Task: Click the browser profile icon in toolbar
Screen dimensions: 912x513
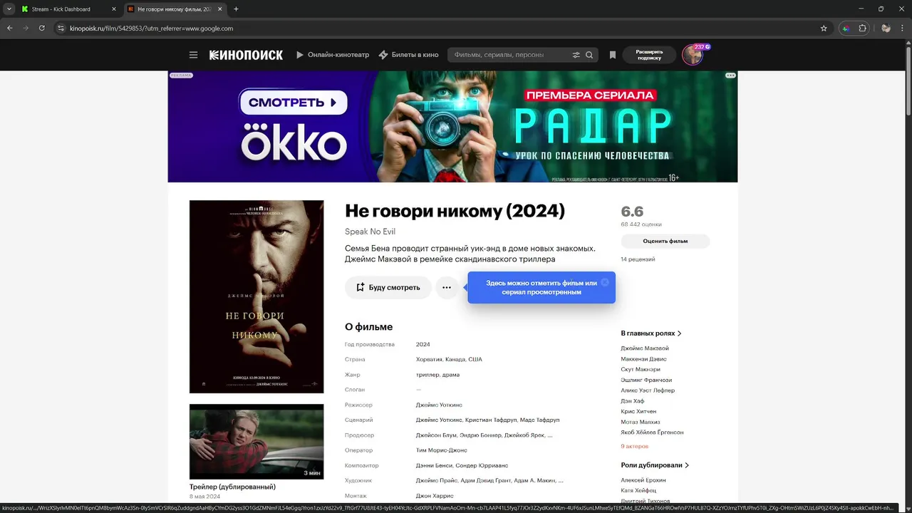Action: click(886, 28)
